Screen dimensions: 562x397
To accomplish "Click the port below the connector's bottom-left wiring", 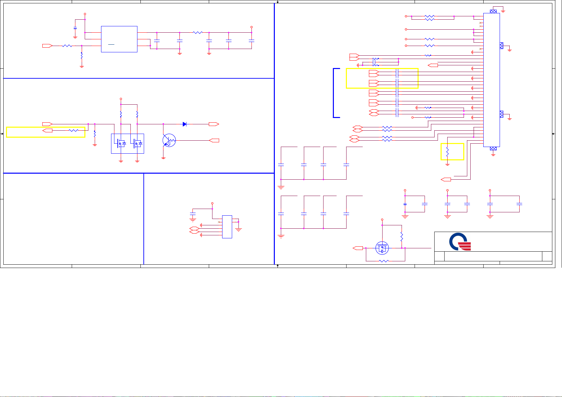I will [446, 179].
